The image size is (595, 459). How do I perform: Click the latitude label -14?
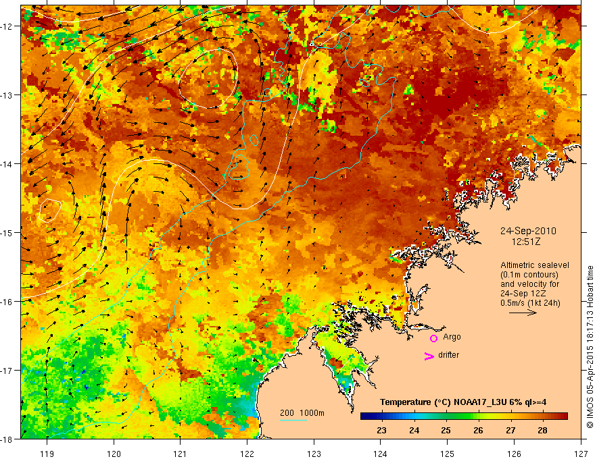[7, 164]
